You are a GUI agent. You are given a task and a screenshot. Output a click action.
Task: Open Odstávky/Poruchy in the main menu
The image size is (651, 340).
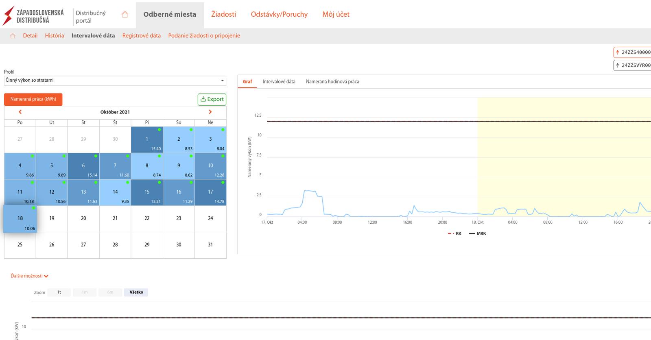pyautogui.click(x=279, y=15)
